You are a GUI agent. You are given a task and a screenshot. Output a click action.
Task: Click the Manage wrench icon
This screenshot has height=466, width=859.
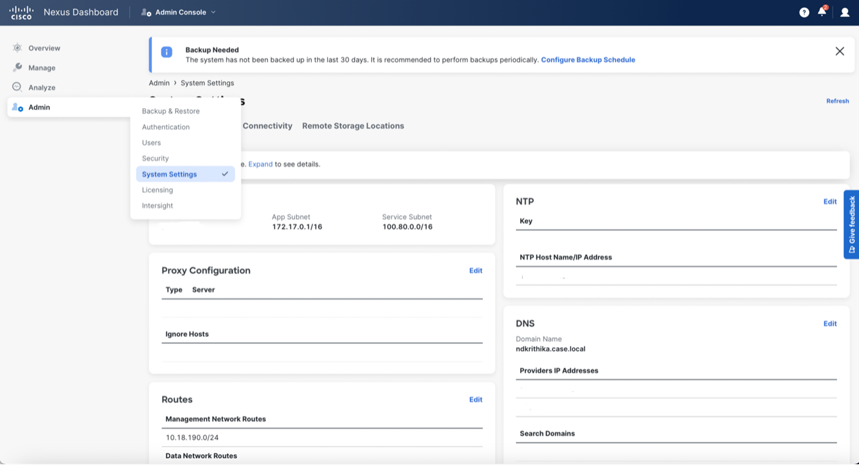17,68
